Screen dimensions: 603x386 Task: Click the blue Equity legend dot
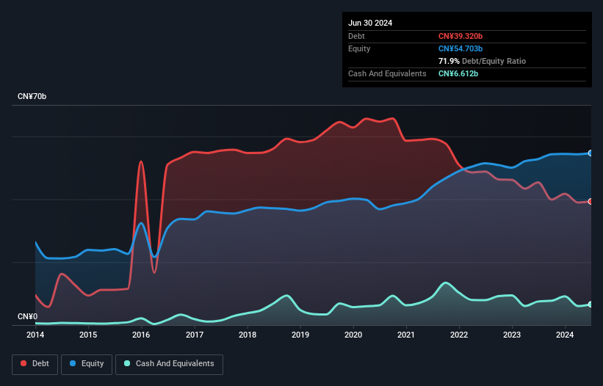point(73,363)
